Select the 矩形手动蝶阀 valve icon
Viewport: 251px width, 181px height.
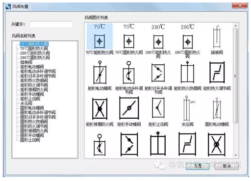tap(129, 108)
